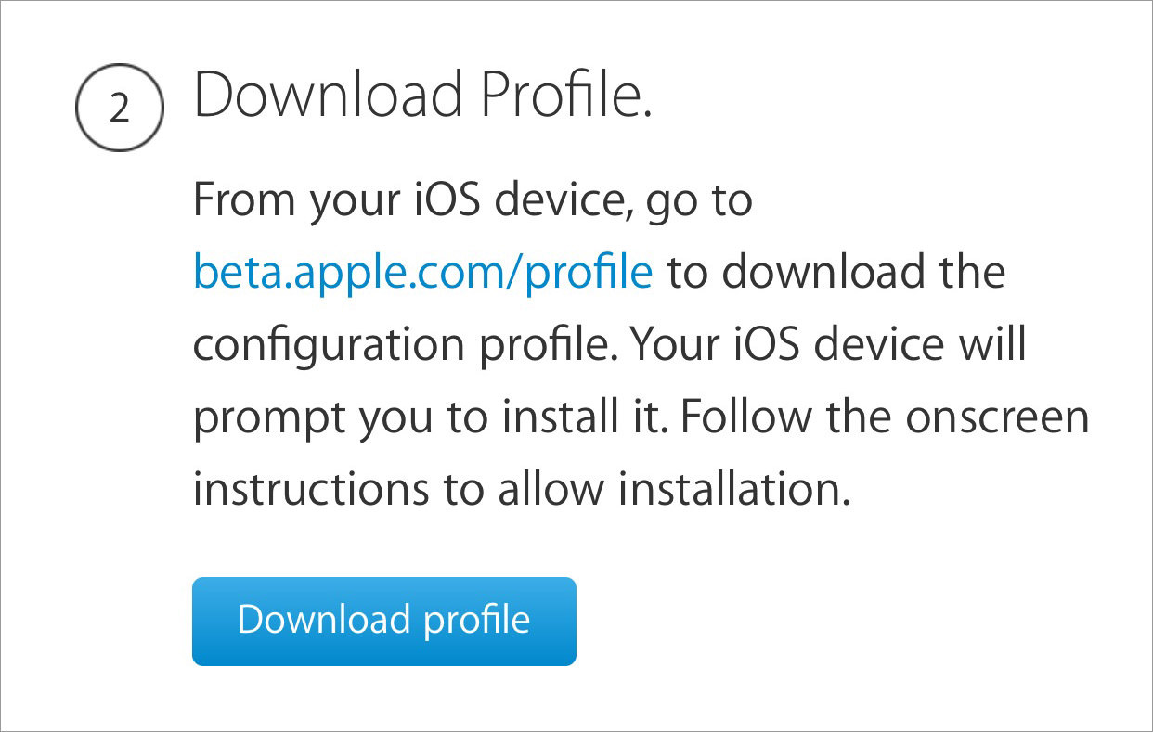Click the blue Download profile button

tap(384, 622)
